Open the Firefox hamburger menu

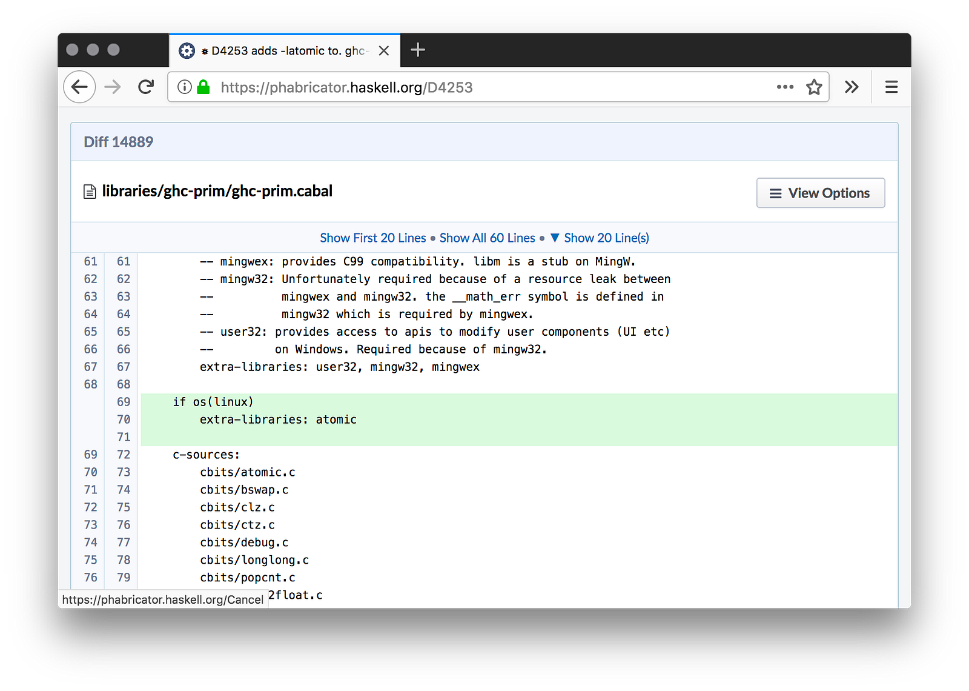click(x=891, y=87)
